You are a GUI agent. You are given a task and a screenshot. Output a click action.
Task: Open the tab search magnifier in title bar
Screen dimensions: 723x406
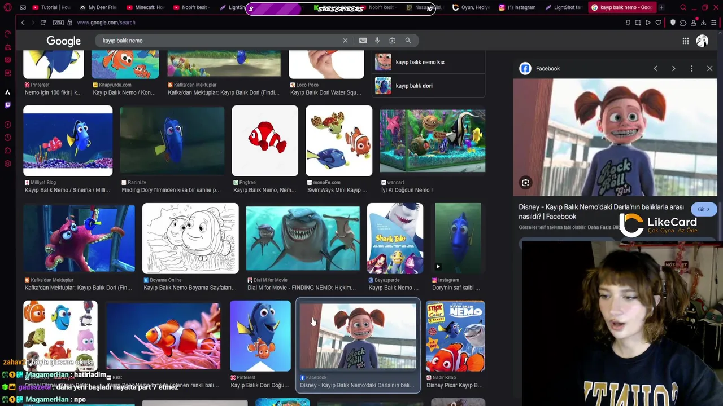pyautogui.click(x=683, y=7)
